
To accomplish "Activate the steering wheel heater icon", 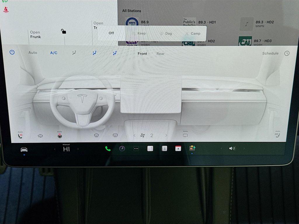I will tap(59, 135).
